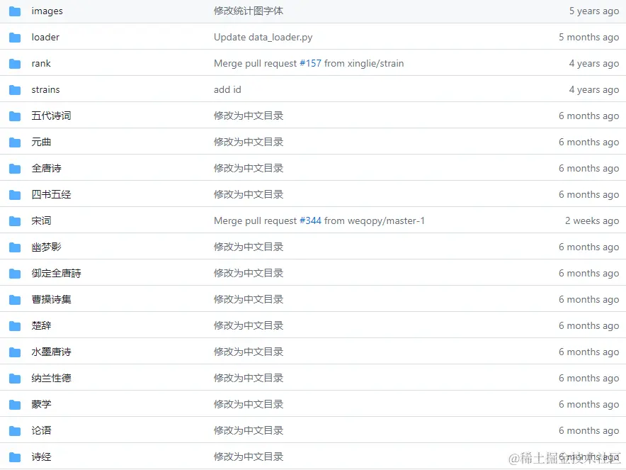The height and width of the screenshot is (470, 626).
Task: Click the strains folder icon
Action: pos(16,89)
